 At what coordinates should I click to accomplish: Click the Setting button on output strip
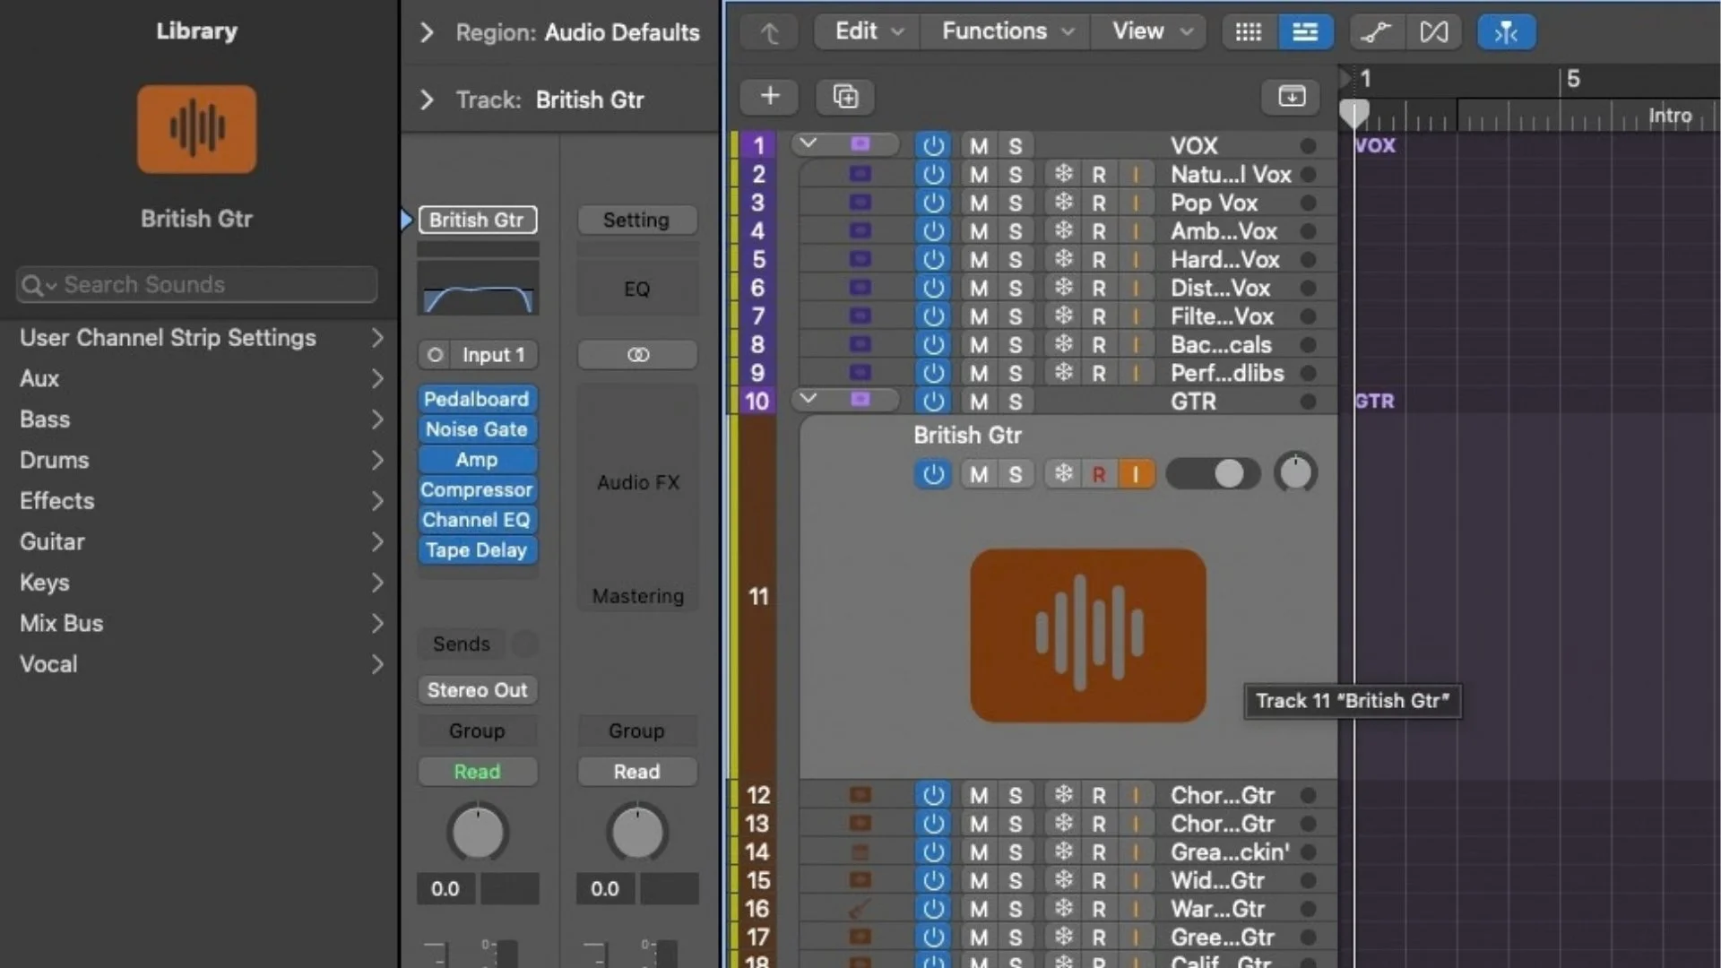coord(636,220)
